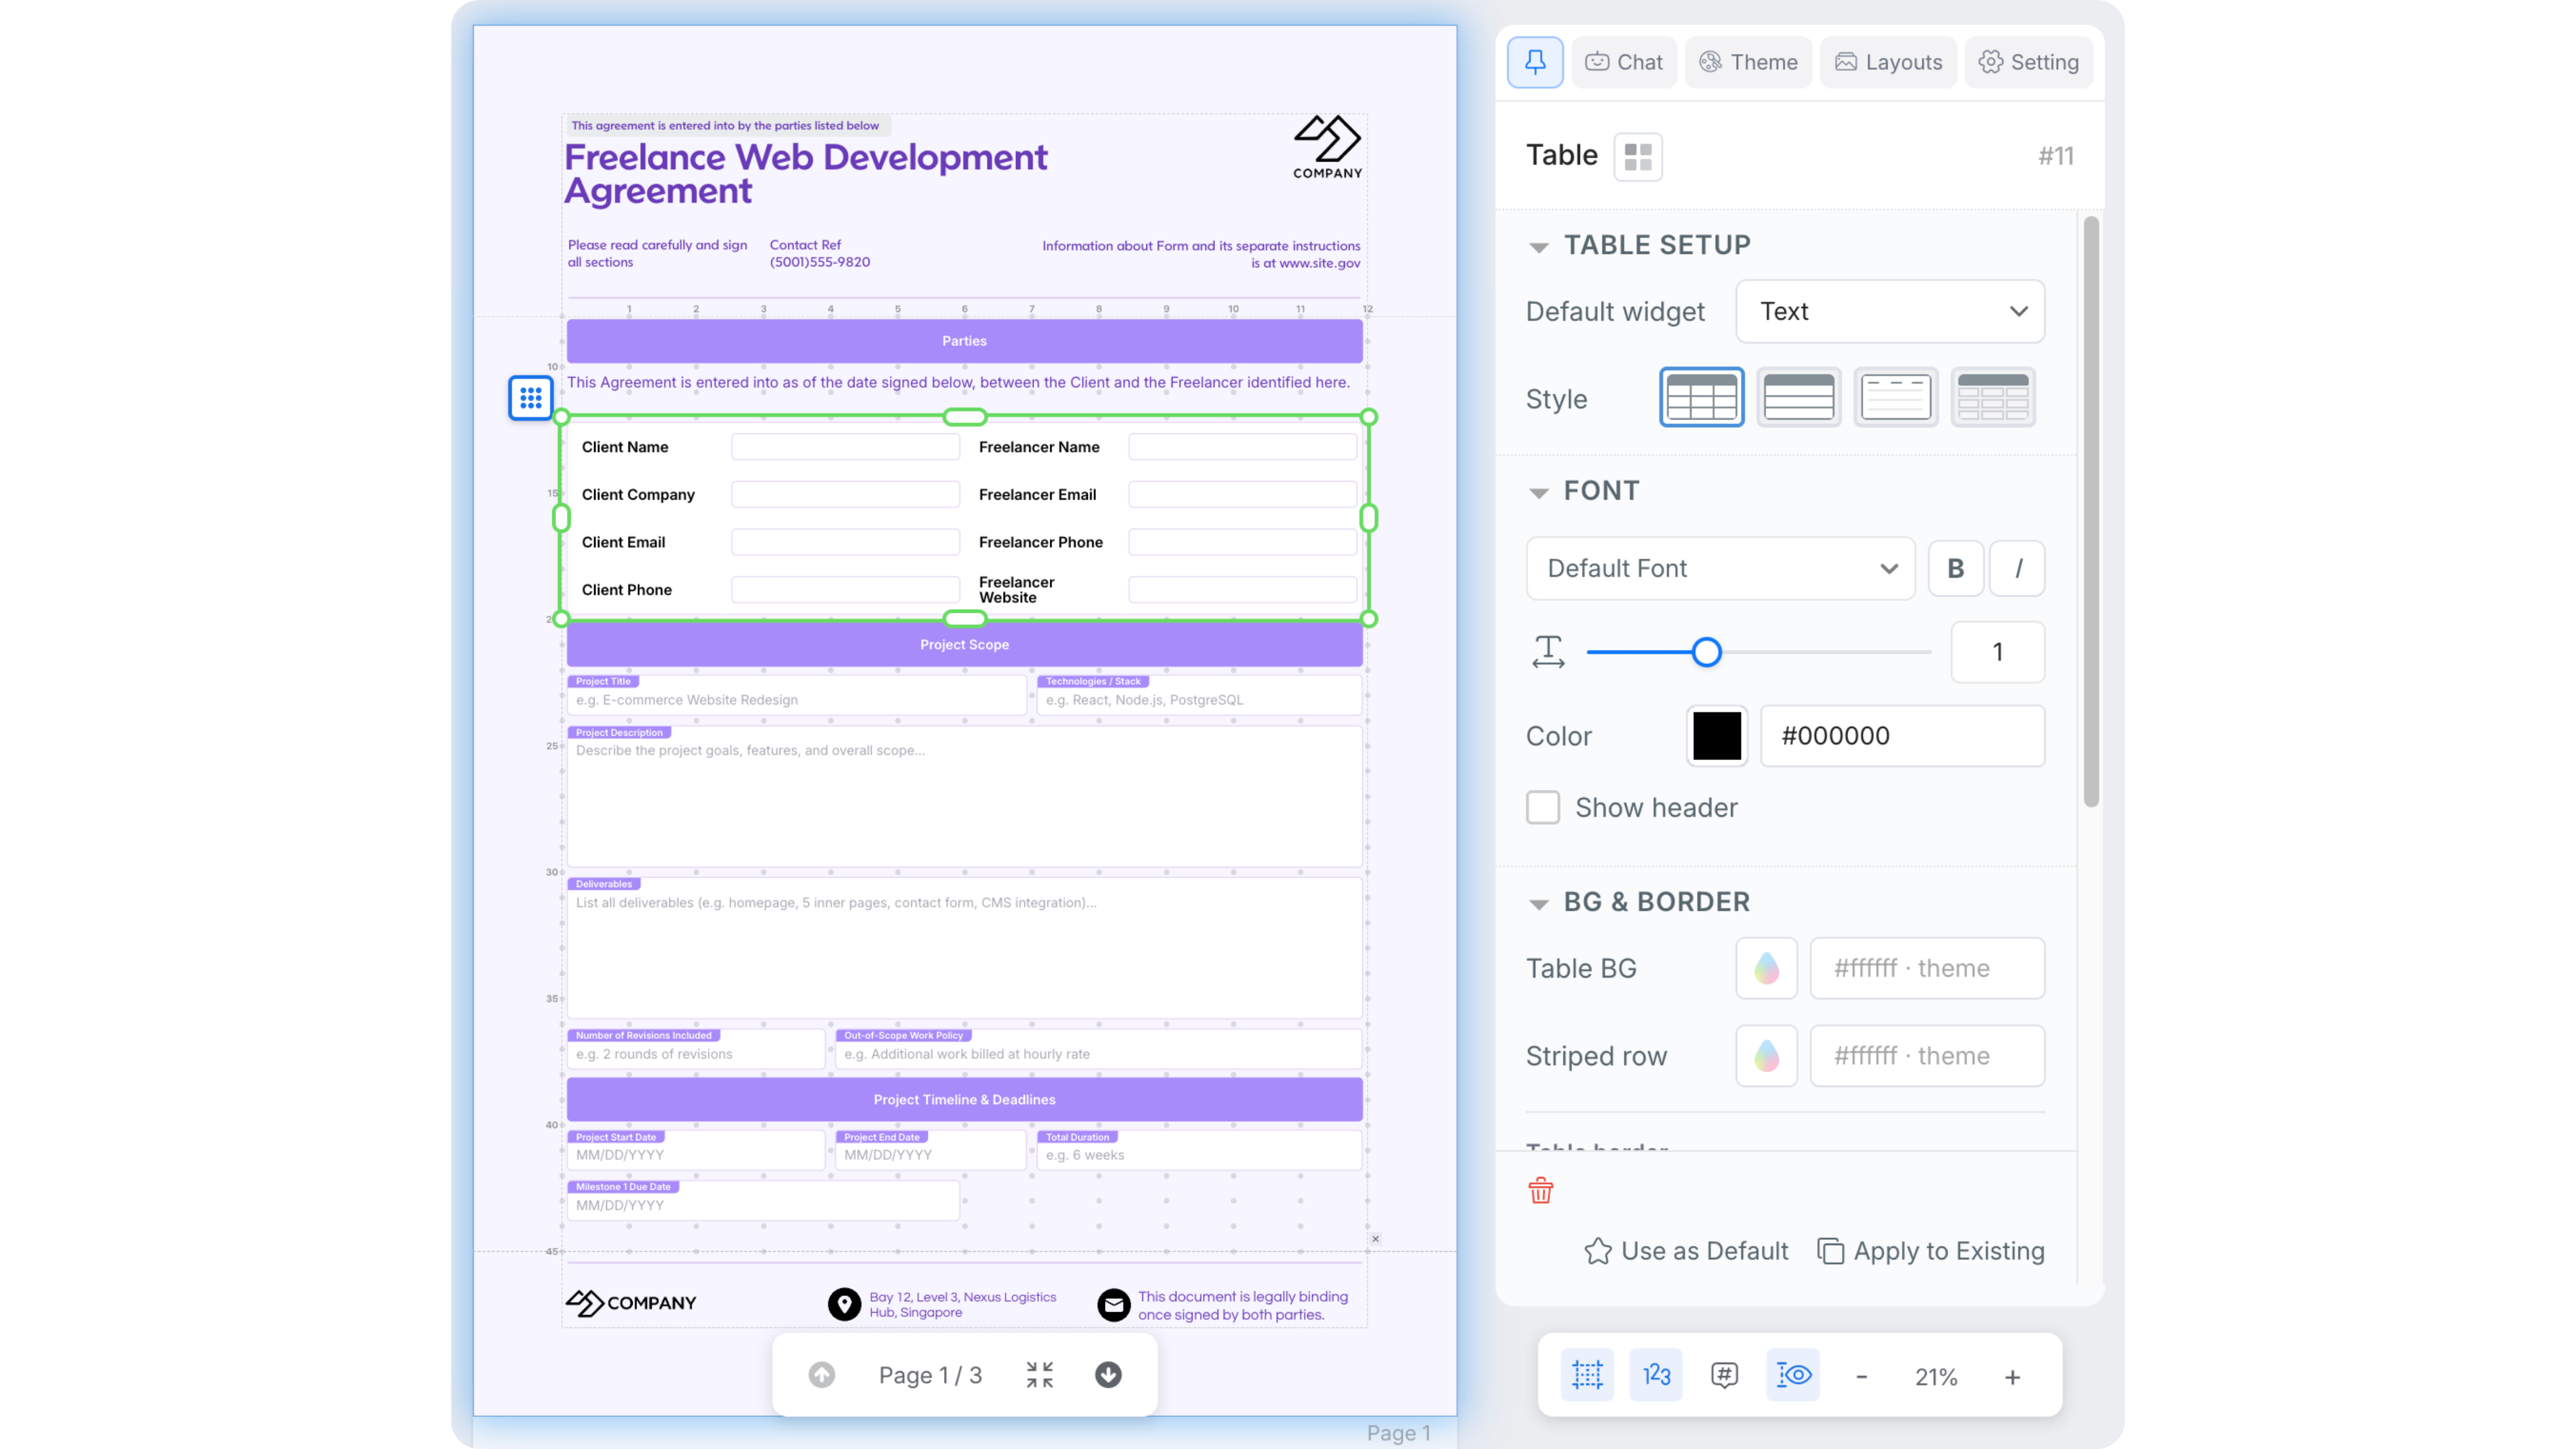Click the Project Title field
Viewport: 2576px width, 1449px height.
[796, 695]
